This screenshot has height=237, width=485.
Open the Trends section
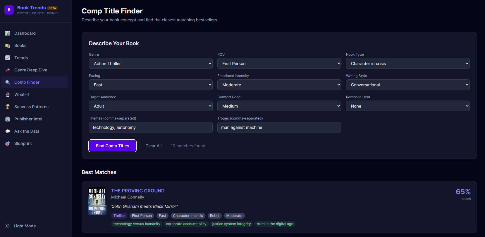point(35,58)
